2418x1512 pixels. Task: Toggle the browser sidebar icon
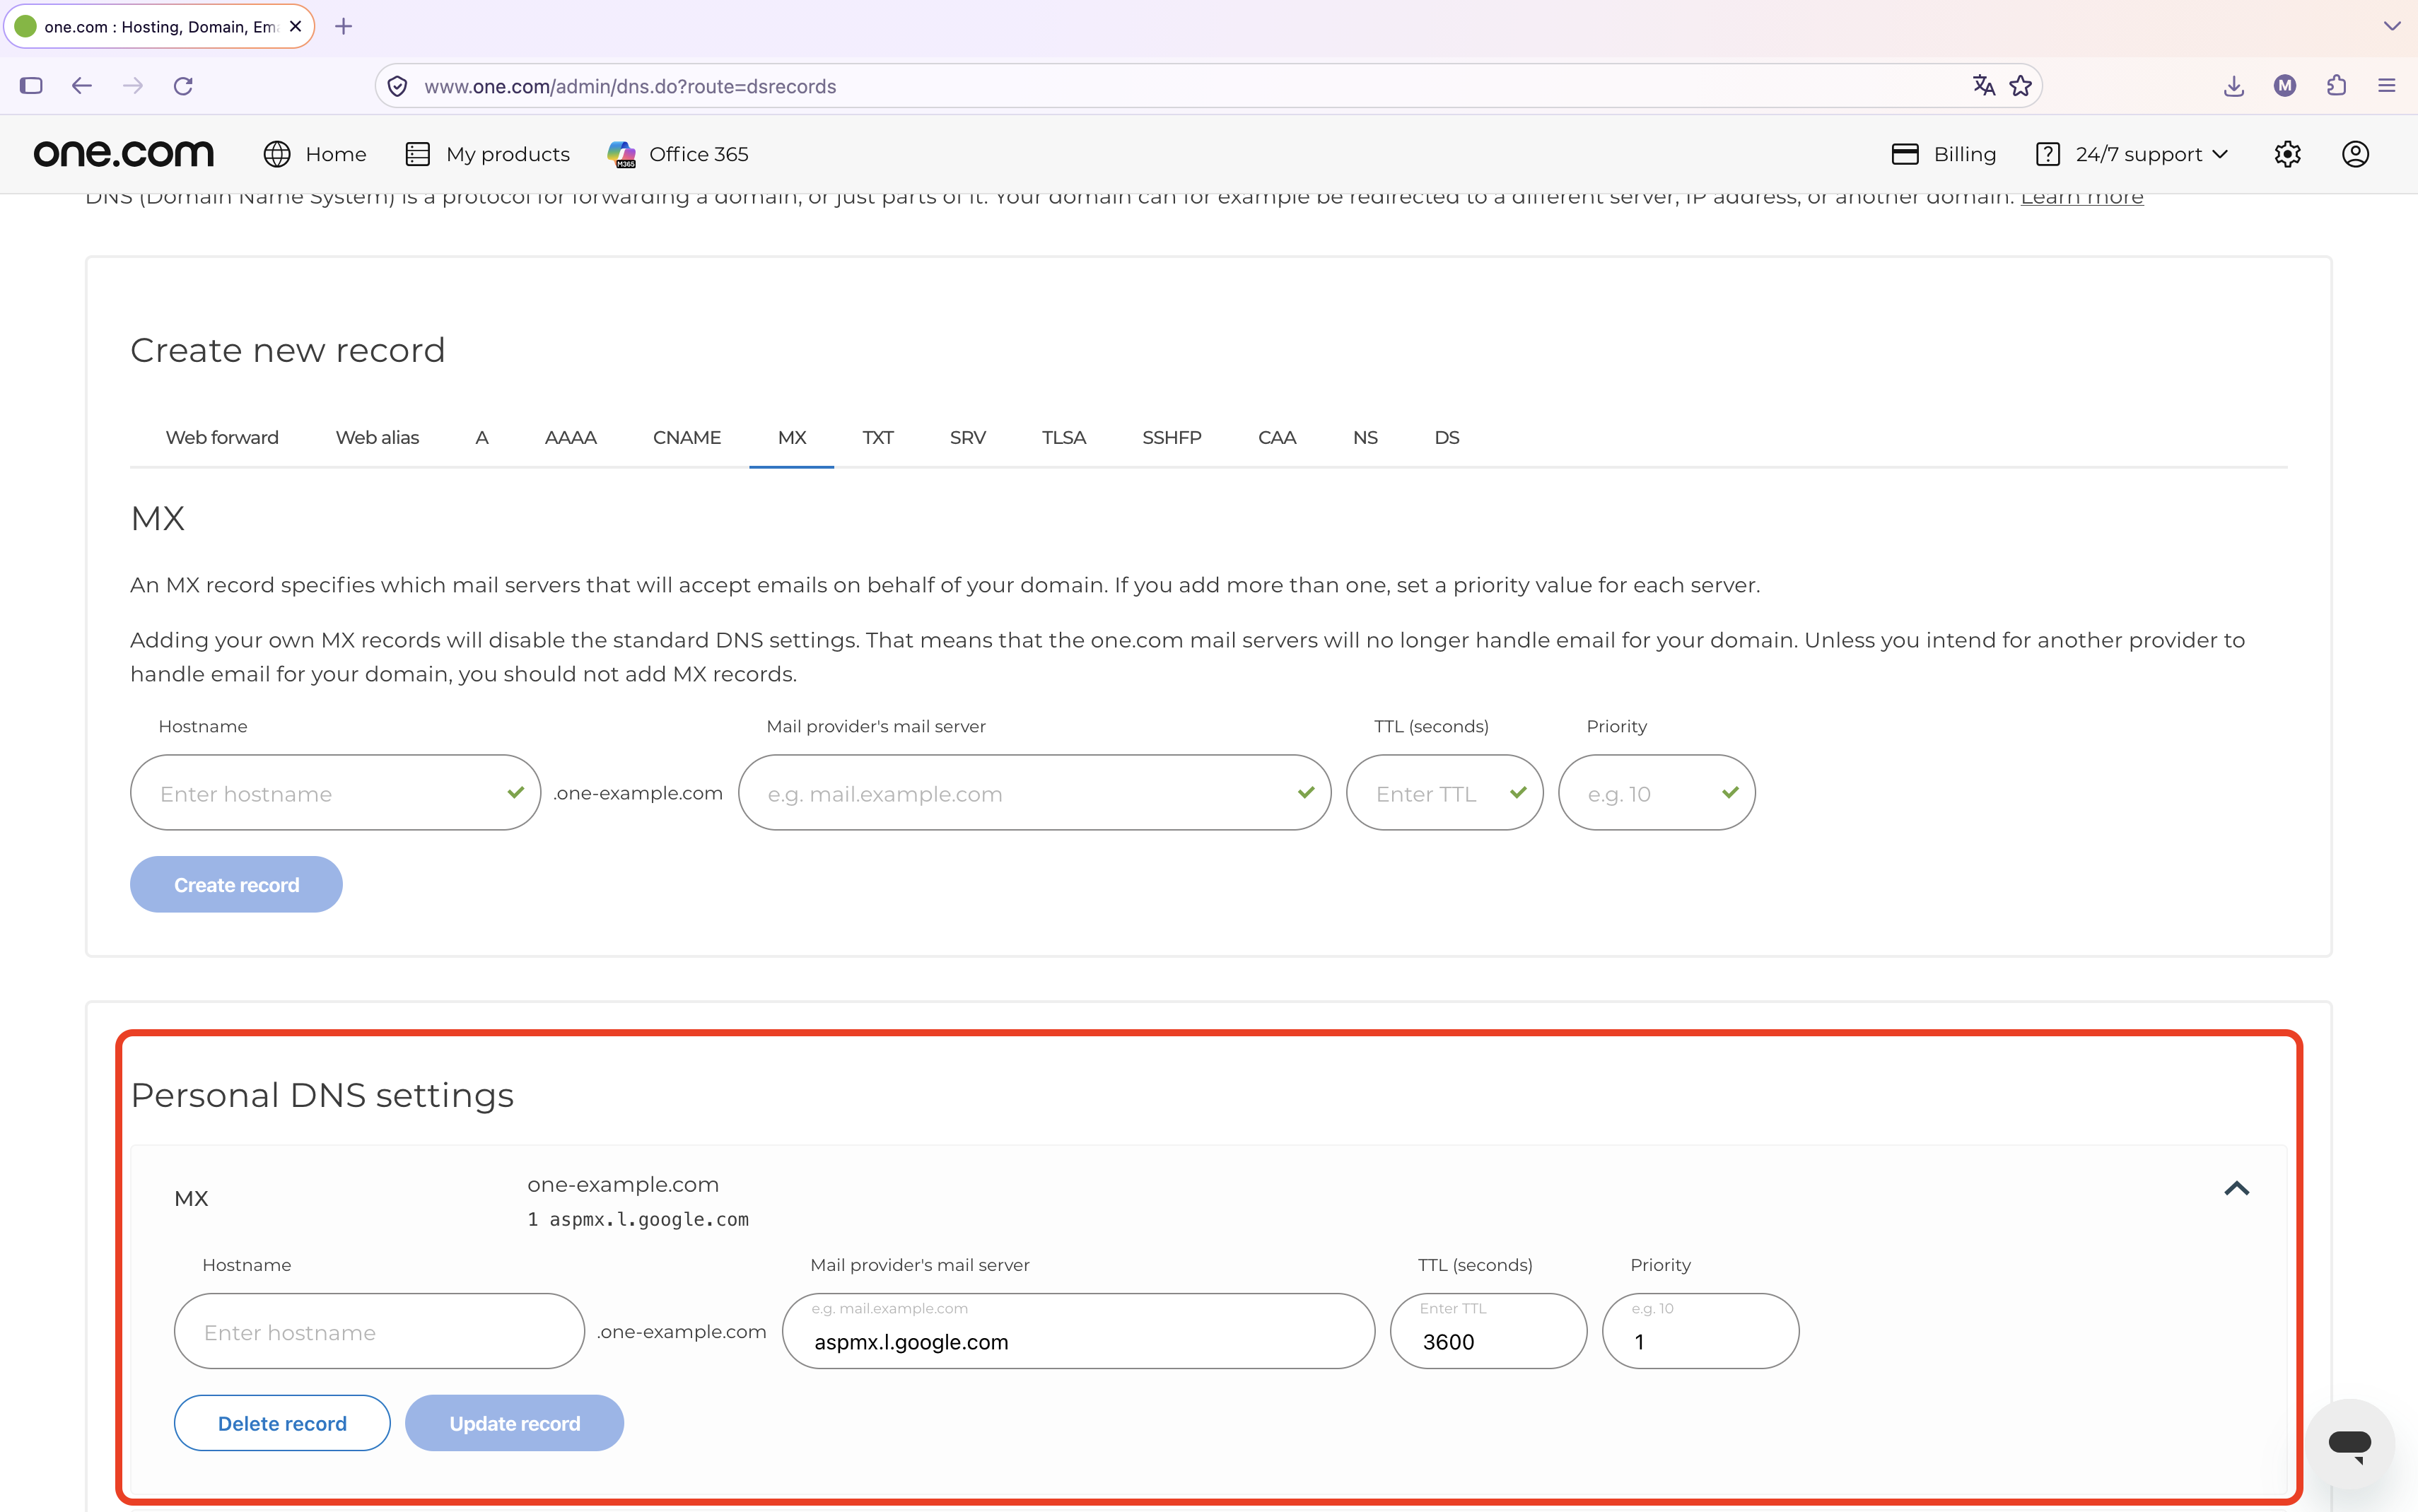(x=31, y=86)
